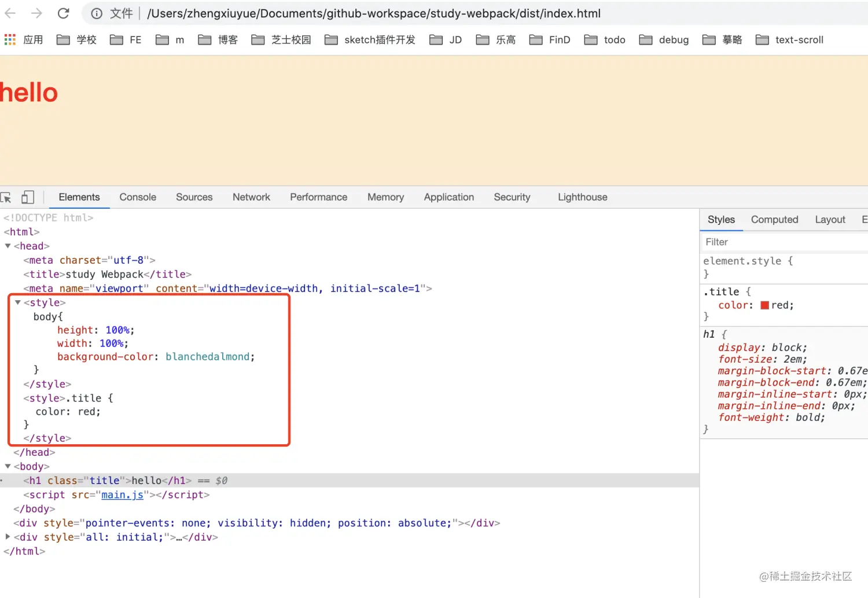Open the 博客 bookmark folder
Image resolution: width=868 pixels, height=598 pixels.
[218, 39]
